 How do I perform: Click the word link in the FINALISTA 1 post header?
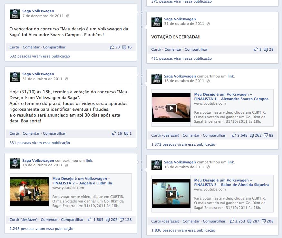click(231, 76)
